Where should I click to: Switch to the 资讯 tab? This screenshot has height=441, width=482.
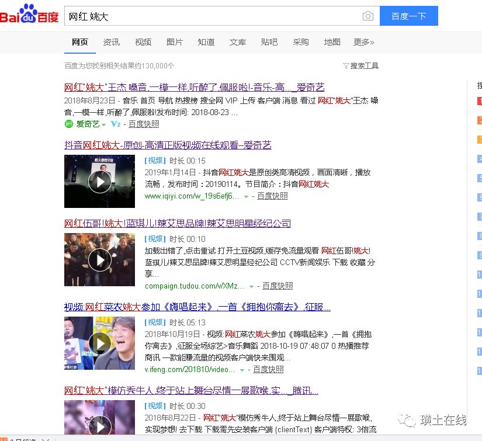[111, 42]
